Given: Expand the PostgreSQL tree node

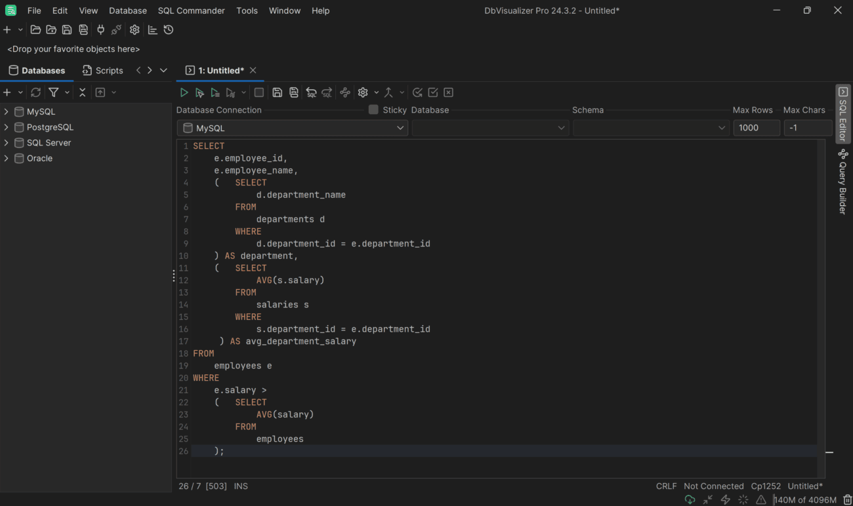Looking at the screenshot, I should pyautogui.click(x=6, y=126).
